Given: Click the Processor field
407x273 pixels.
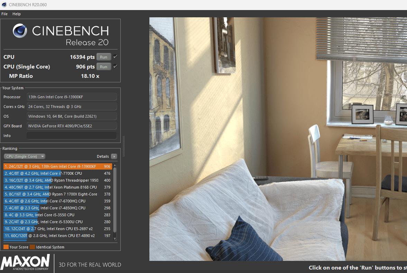Looking at the screenshot, I should pyautogui.click(x=72, y=97).
